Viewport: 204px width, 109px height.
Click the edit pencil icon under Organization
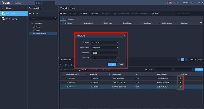pos(34,13)
